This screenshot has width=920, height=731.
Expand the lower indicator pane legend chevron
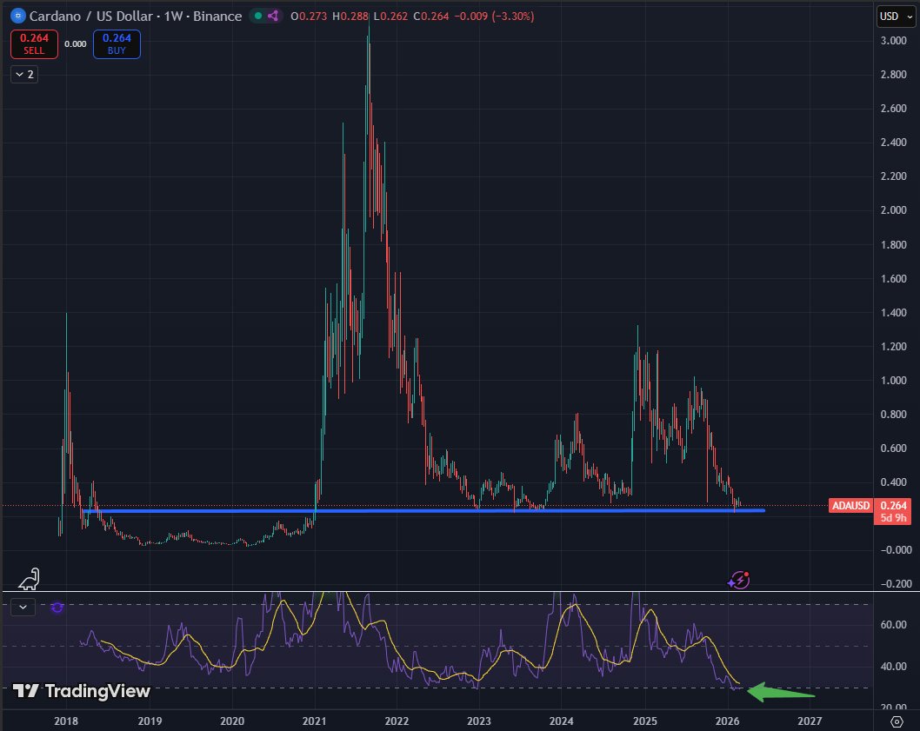(23, 608)
